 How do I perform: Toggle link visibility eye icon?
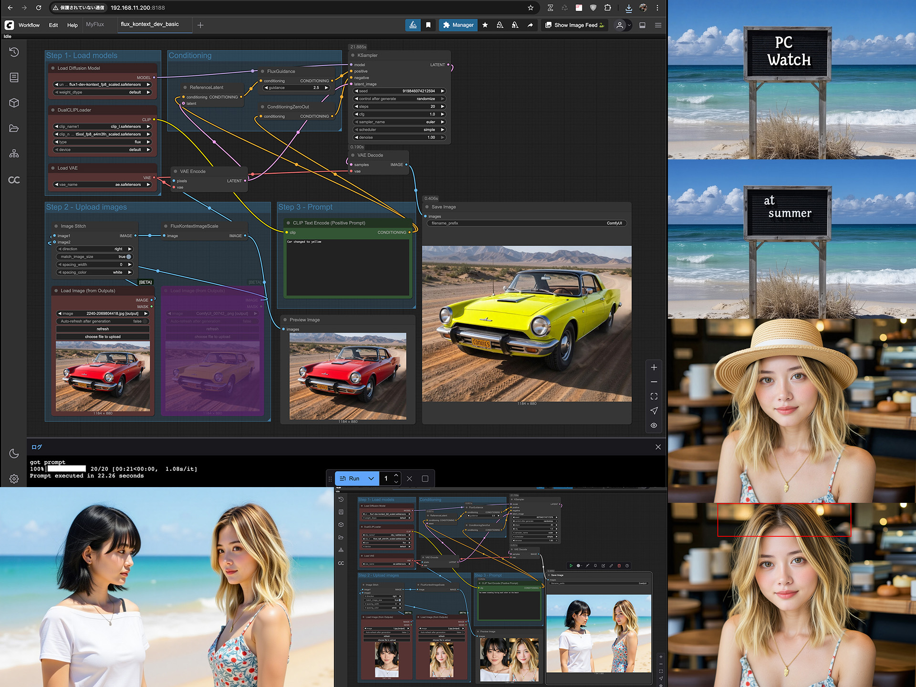(x=654, y=425)
